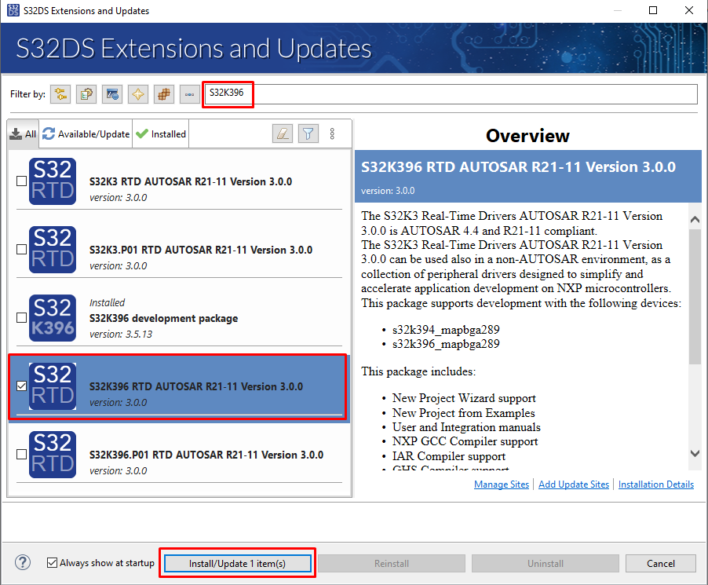Click the Overview heading
This screenshot has width=708, height=585.
pyautogui.click(x=527, y=136)
